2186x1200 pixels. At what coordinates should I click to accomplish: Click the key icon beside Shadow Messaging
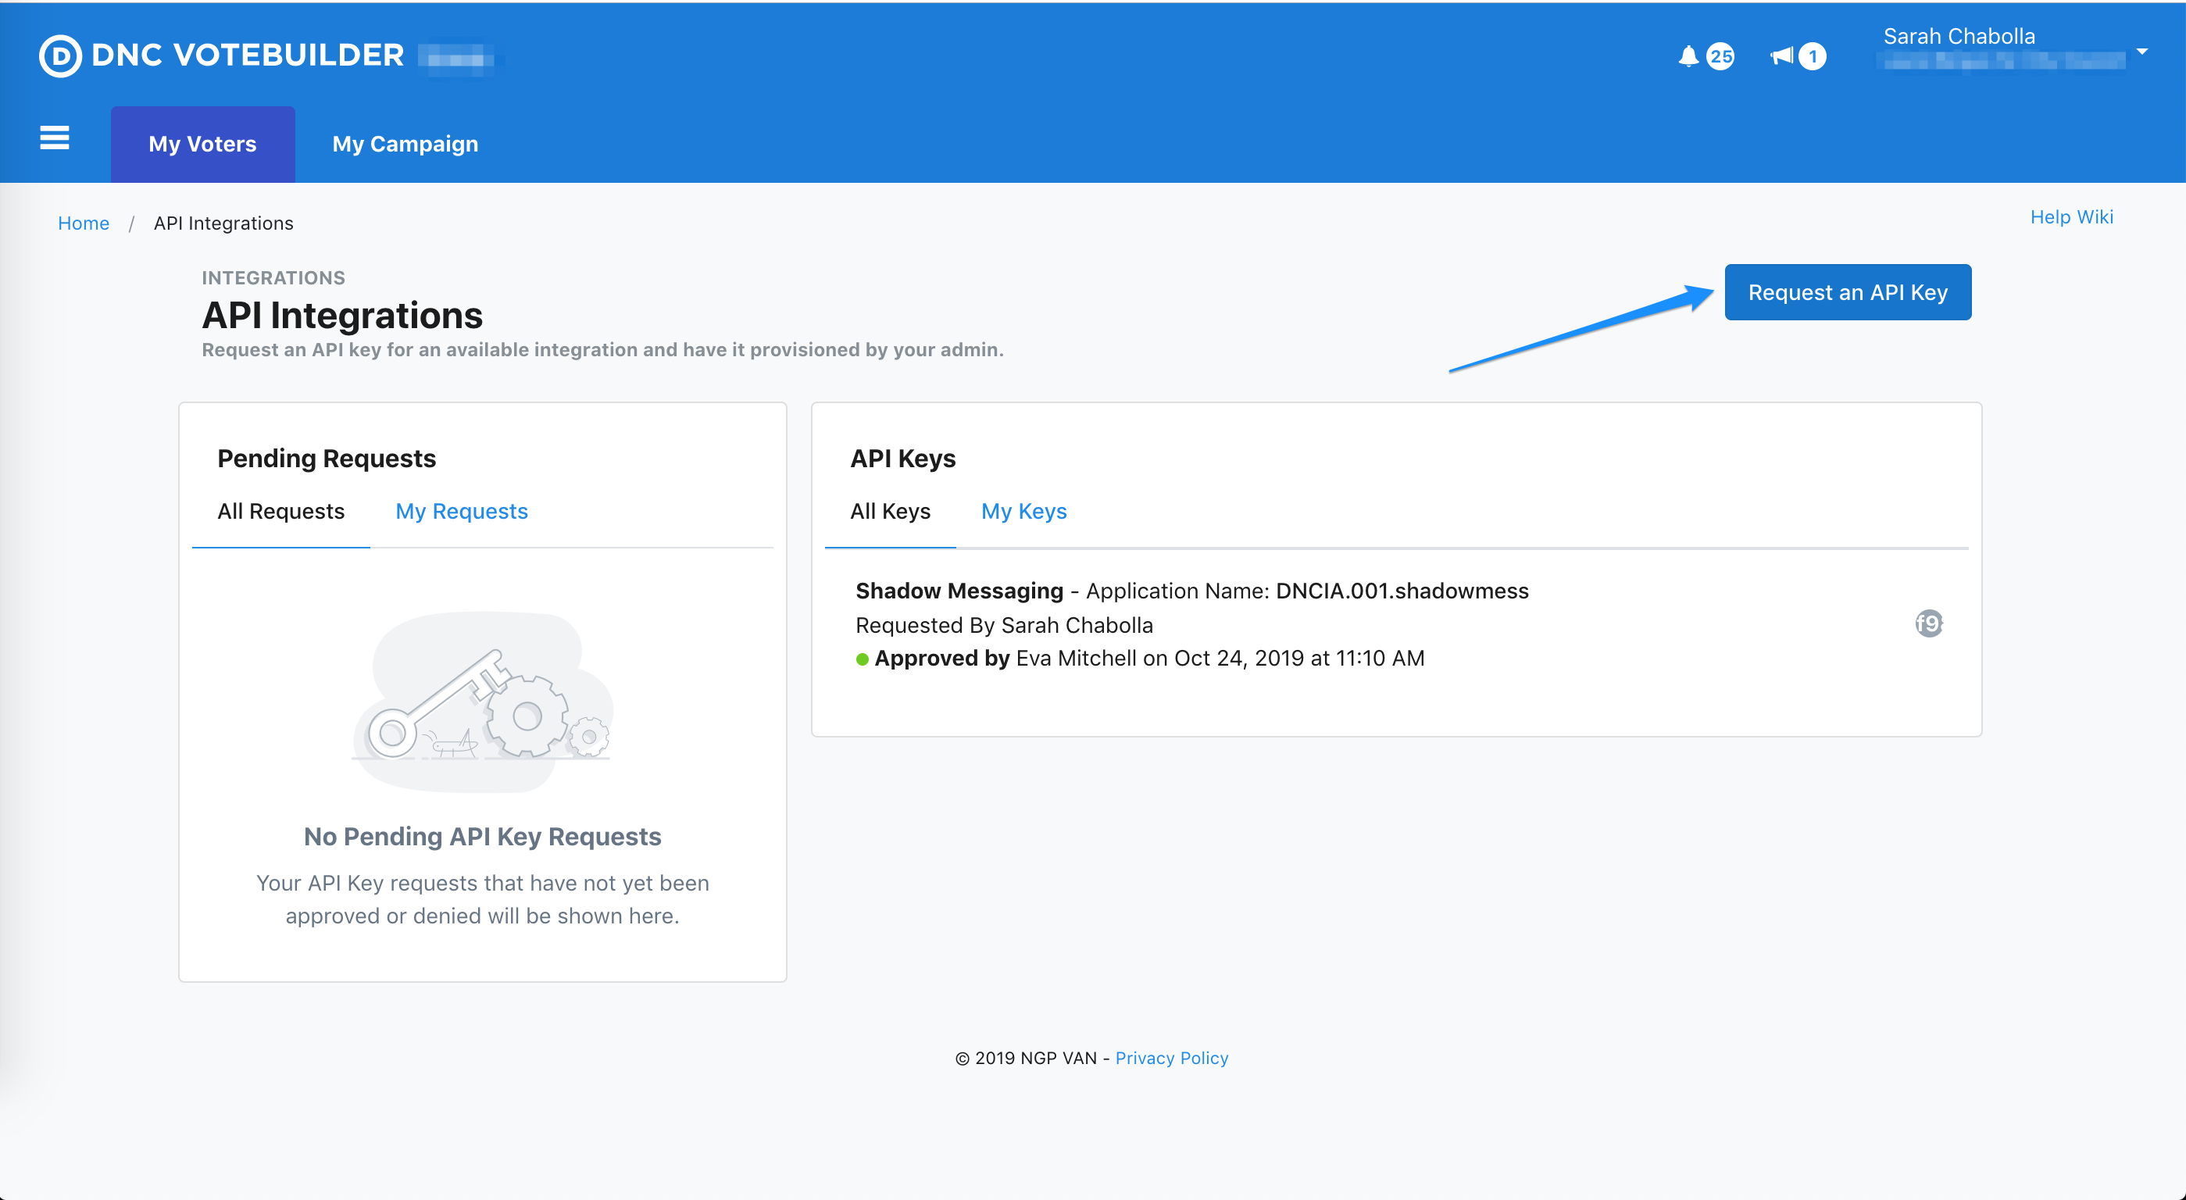[1928, 623]
